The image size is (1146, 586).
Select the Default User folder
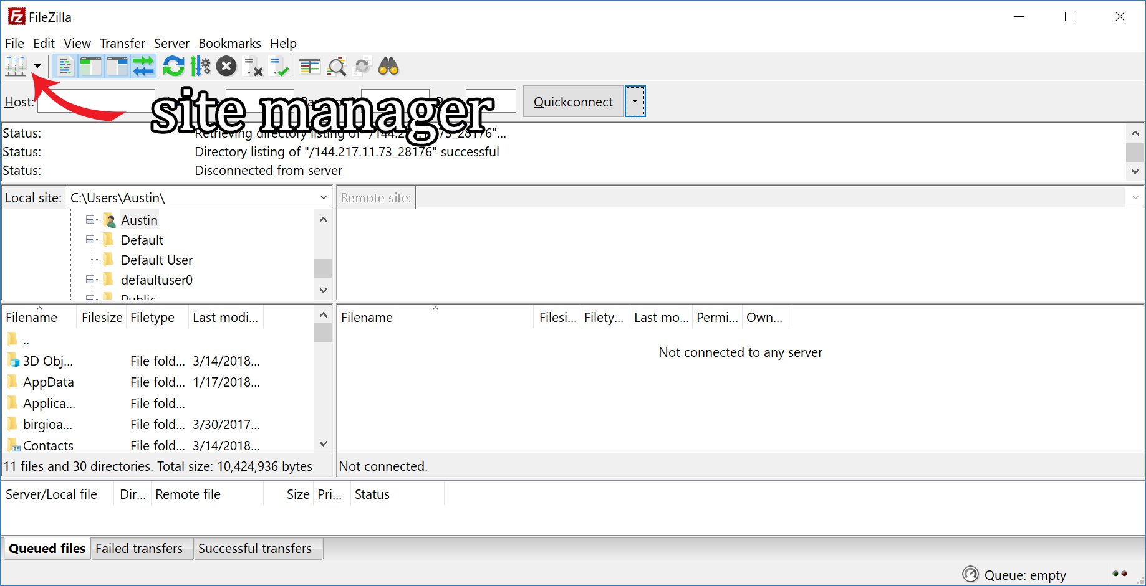pyautogui.click(x=156, y=260)
